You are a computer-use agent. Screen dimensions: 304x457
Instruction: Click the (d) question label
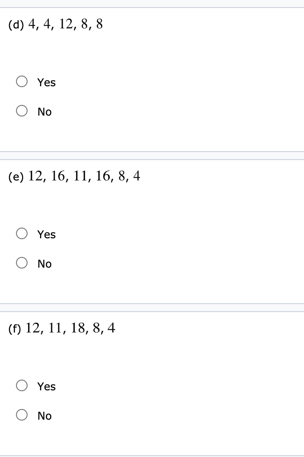[x=16, y=25]
